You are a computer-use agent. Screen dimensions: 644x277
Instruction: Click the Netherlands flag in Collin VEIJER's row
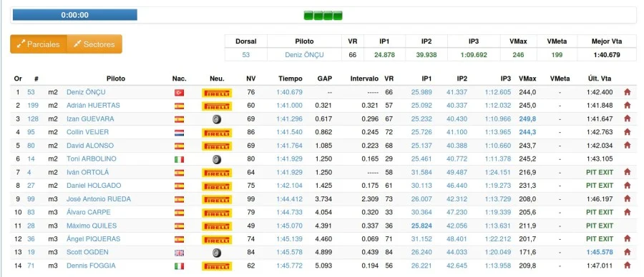click(x=179, y=132)
